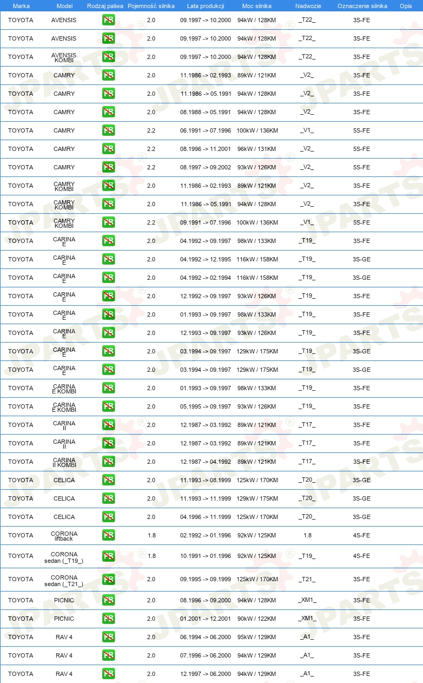
Task: Click the fuel icon for CARINA E 04.1992 -> 12.1995
Action: (x=108, y=259)
